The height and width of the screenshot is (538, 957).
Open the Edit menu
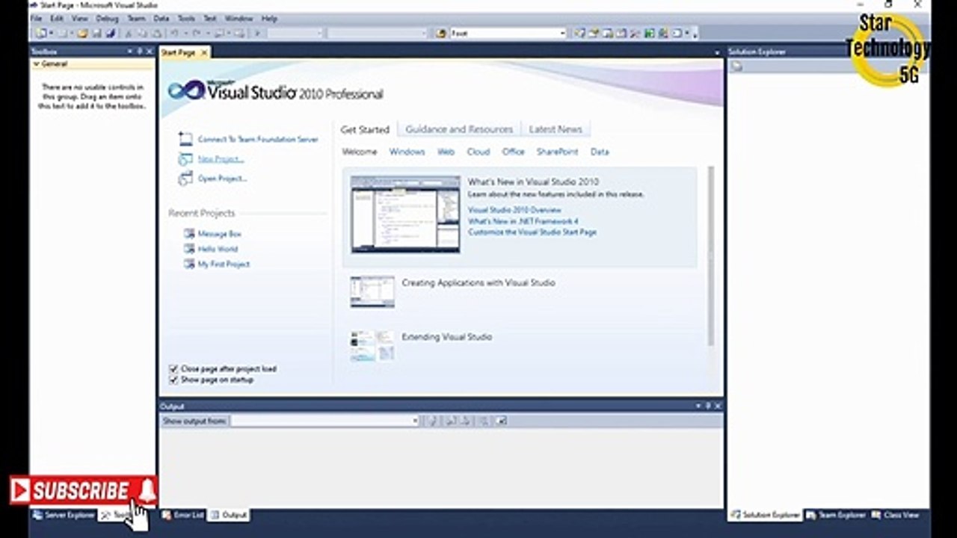(57, 18)
